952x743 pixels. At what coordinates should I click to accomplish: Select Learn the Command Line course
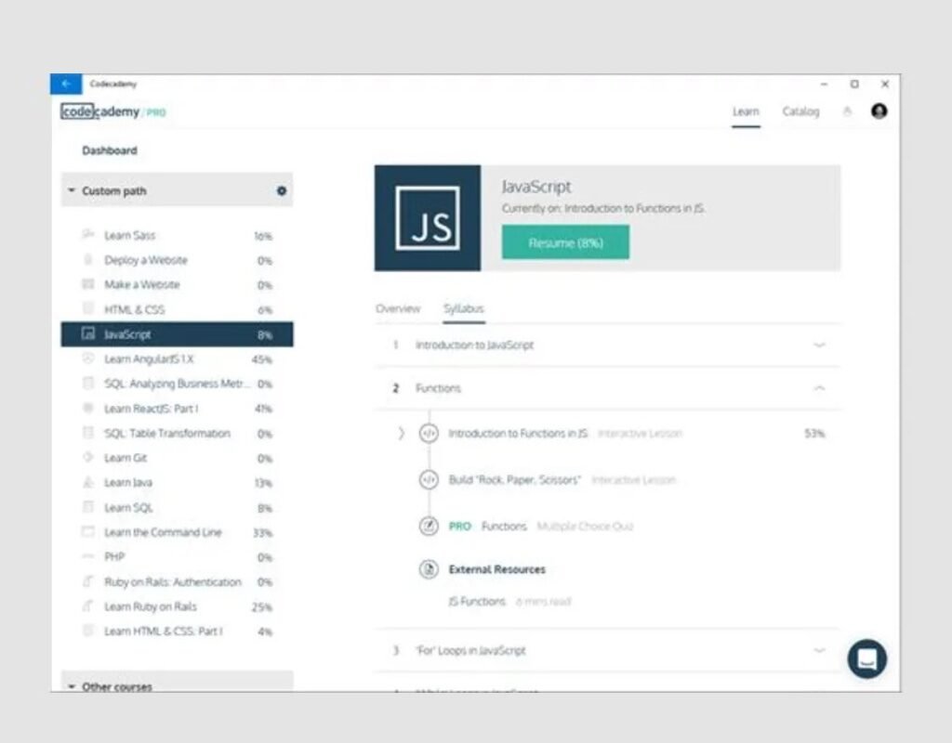[x=177, y=532]
